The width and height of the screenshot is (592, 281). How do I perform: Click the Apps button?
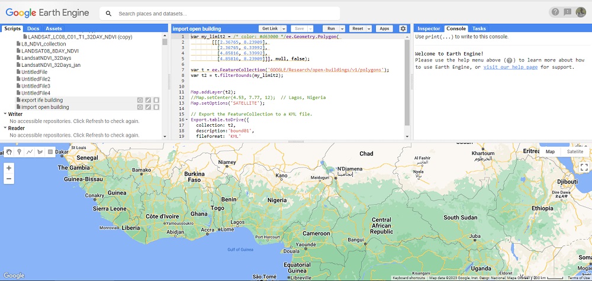click(x=384, y=28)
